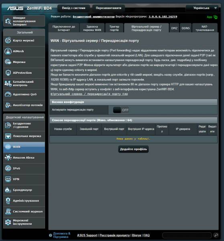Open the AiMesh icon in the sidebar

click(x=8, y=51)
